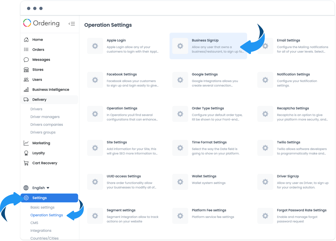
Task: Click the Home house icon
Action: pos(26,39)
